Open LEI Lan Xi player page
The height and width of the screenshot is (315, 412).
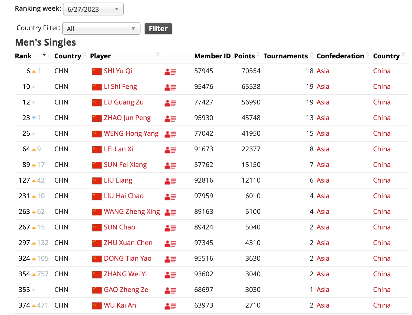[118, 149]
